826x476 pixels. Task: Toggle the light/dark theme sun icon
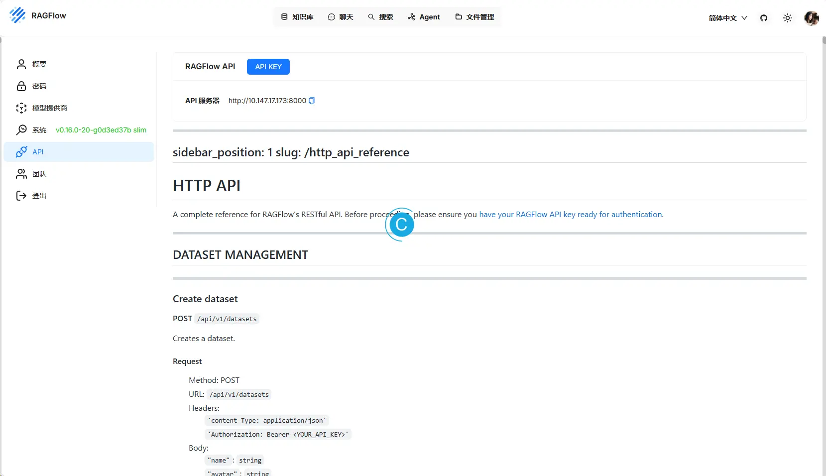pyautogui.click(x=788, y=18)
